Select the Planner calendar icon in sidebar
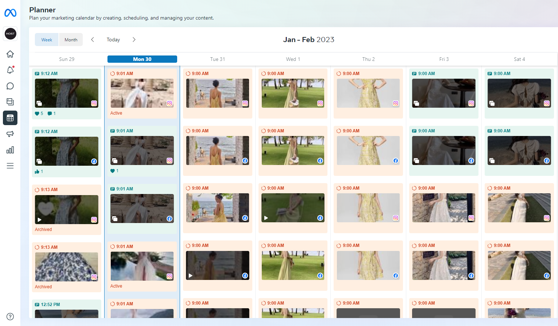The height and width of the screenshot is (326, 558). coord(10,118)
